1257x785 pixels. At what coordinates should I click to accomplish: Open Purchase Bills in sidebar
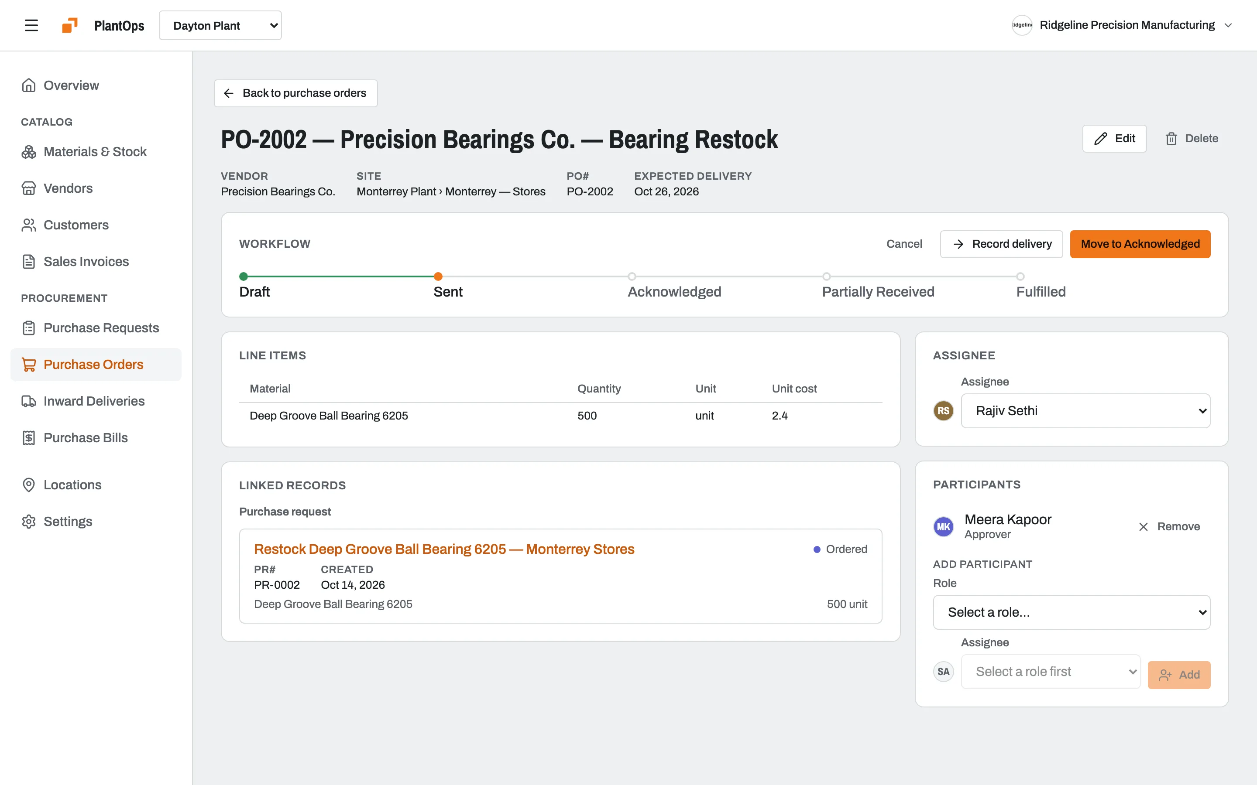(x=96, y=438)
